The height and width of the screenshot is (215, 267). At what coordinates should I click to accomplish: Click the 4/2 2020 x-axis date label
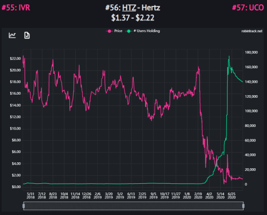tap(209, 196)
